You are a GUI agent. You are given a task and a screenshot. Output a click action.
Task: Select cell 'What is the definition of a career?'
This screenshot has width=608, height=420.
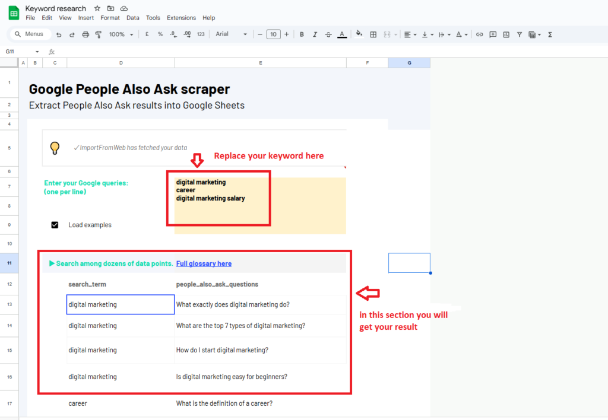(x=261, y=403)
